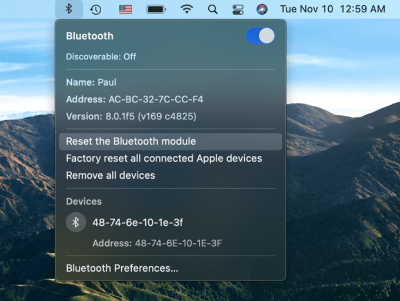The image size is (400, 301).
Task: Click the device Address: 48-74-6E-10-1E-3F line
Action: tap(157, 243)
